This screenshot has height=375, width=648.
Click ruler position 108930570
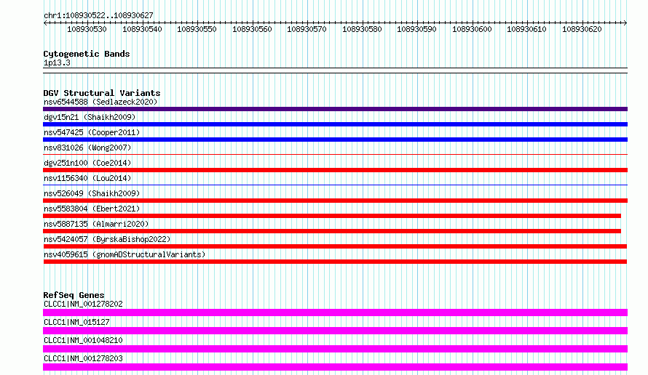click(307, 29)
